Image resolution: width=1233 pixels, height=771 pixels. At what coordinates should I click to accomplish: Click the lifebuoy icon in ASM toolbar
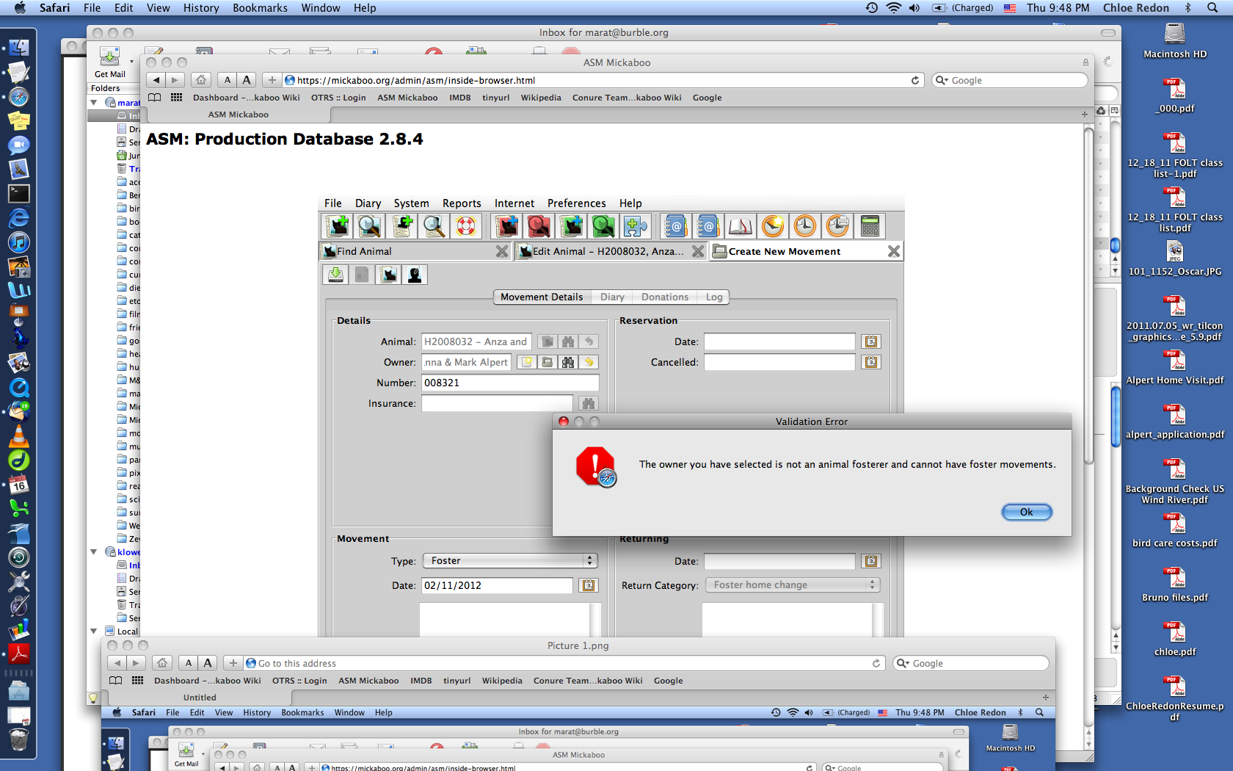click(466, 227)
